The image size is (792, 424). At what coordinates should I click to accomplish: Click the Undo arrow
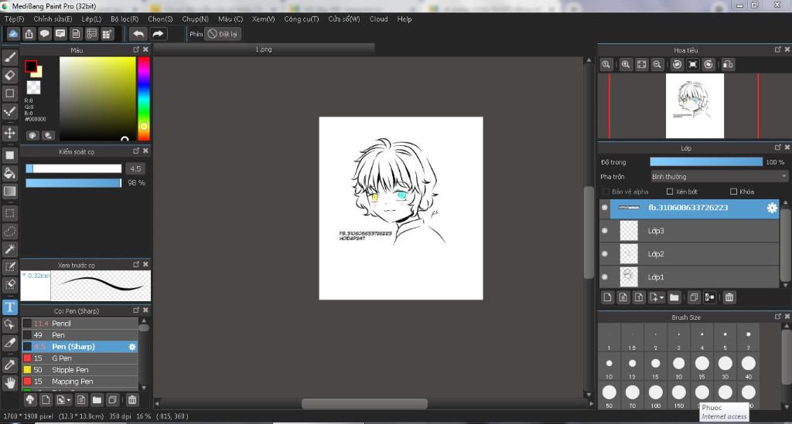tap(138, 34)
